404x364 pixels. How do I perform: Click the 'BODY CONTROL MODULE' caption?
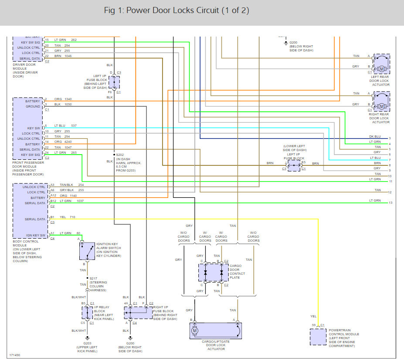[x=27, y=251]
